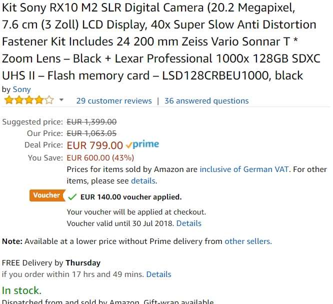Click the orange Voucher badge
This screenshot has height=304, width=333.
pyautogui.click(x=46, y=195)
